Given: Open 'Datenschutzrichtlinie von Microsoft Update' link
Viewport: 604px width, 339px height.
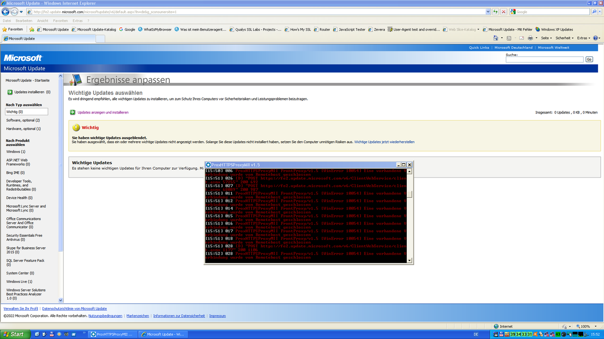Looking at the screenshot, I should tap(75, 308).
